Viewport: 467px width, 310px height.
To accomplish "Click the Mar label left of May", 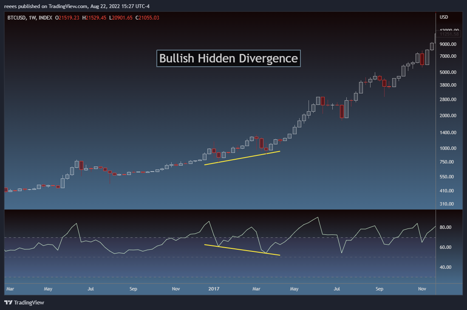I will 10,289.
